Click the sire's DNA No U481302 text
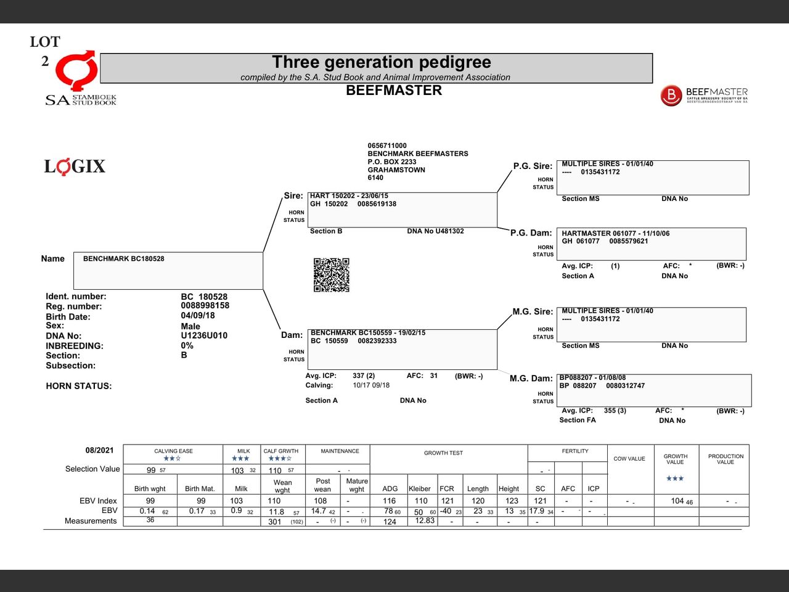 point(435,231)
